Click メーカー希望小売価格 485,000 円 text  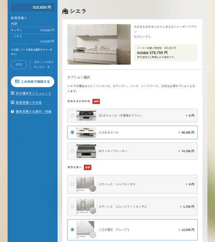pyautogui.click(x=156, y=48)
